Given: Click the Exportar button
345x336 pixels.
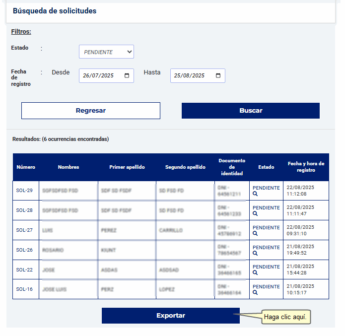Looking at the screenshot, I should click(171, 316).
